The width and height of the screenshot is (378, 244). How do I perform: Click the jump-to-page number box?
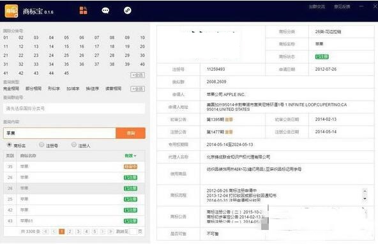[x=133, y=231]
